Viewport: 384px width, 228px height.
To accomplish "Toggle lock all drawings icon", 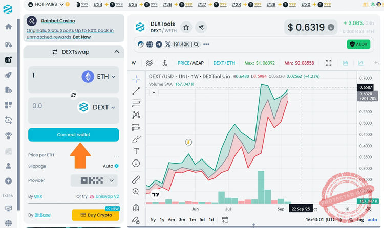I will (x=136, y=220).
